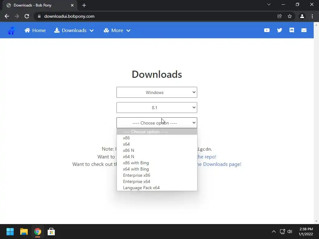Click the Chrome icon in the taskbar
319x239 pixels.
(x=38, y=232)
